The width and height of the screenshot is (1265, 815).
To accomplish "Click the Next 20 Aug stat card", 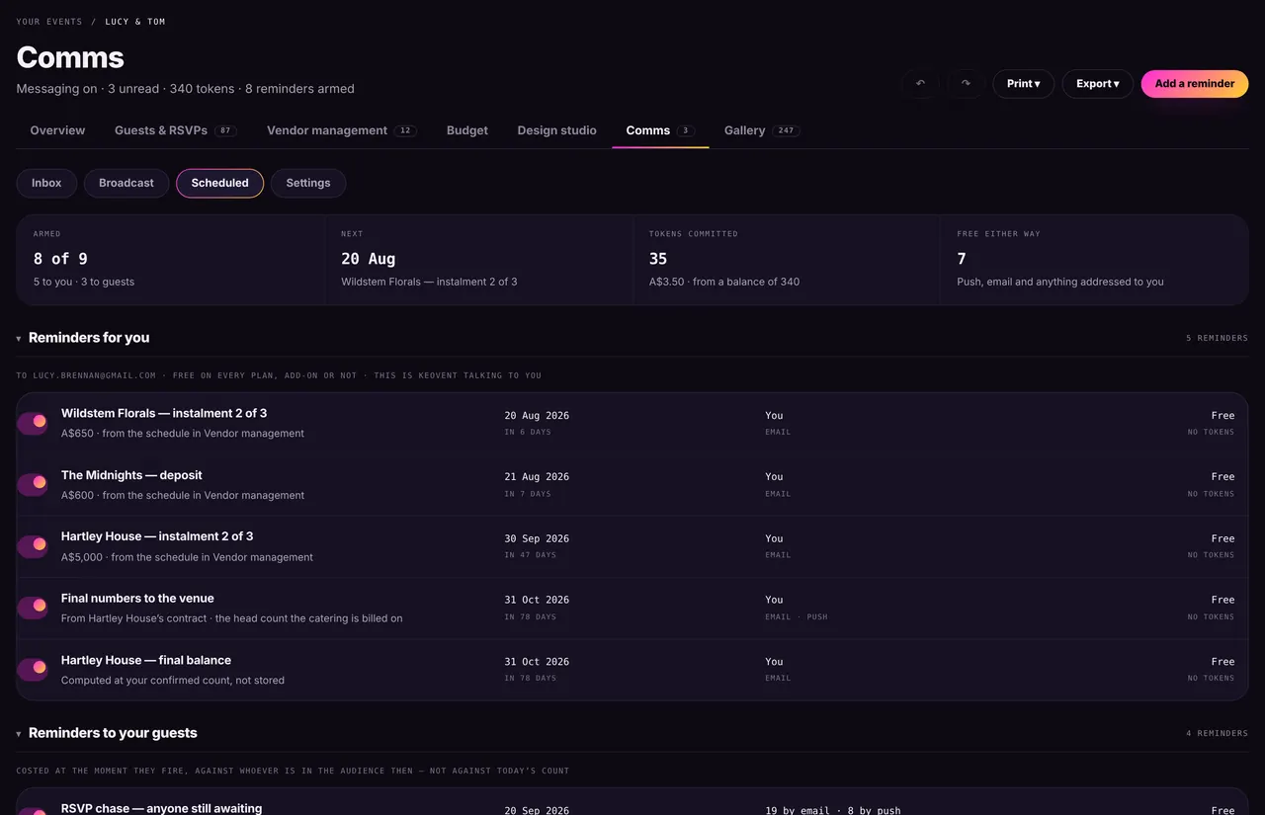I will coord(478,260).
